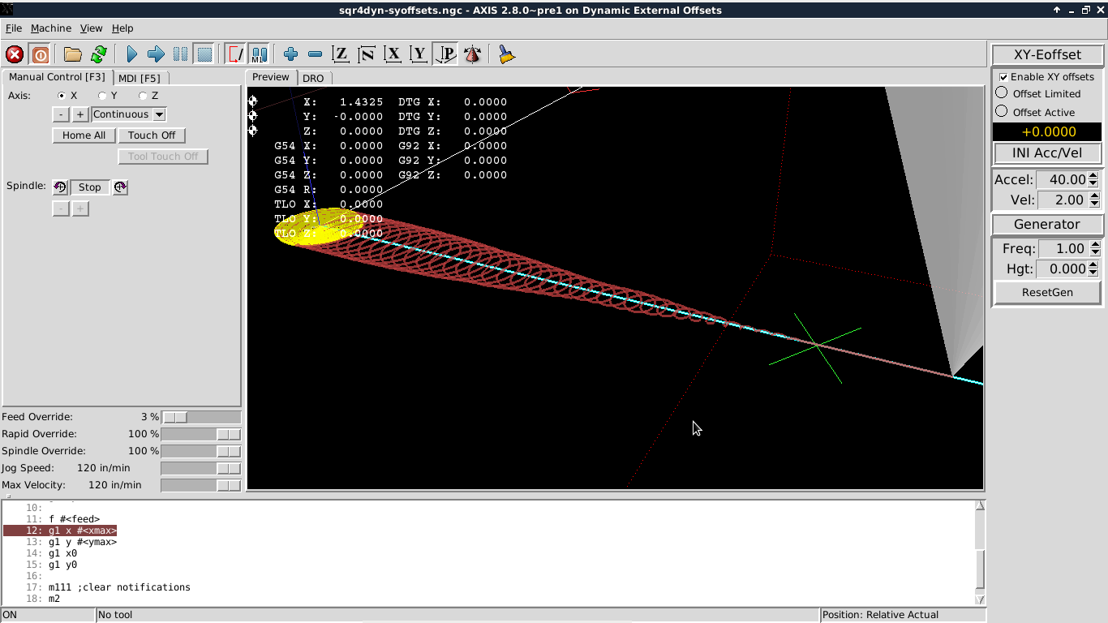Decrease the Freq value with down arrow
The height and width of the screenshot is (623, 1108).
point(1094,252)
